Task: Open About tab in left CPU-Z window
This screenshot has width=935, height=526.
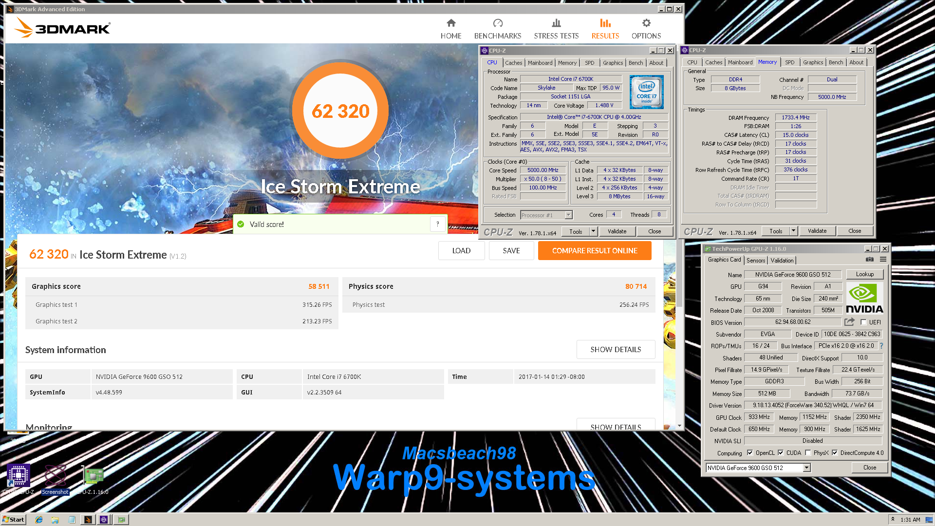Action: (656, 63)
